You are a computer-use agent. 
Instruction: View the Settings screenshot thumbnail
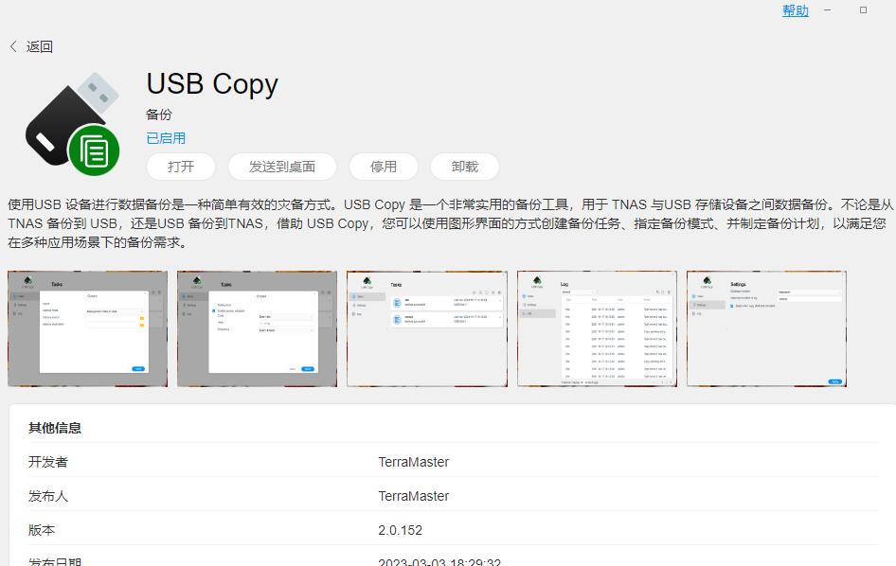point(765,327)
